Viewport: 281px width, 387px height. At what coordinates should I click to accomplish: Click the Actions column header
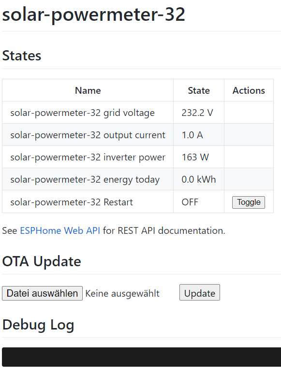point(249,90)
